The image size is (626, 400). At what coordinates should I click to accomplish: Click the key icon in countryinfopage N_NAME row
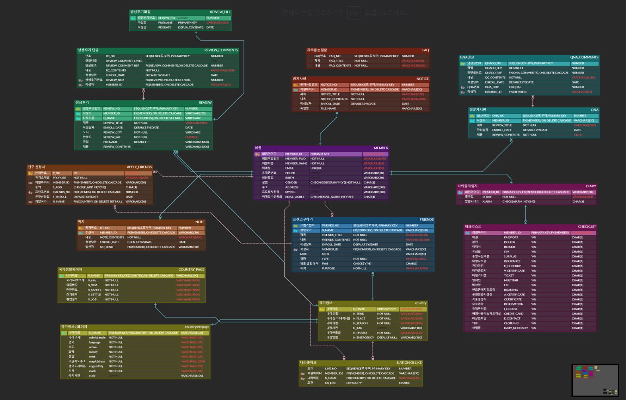tap(64, 333)
